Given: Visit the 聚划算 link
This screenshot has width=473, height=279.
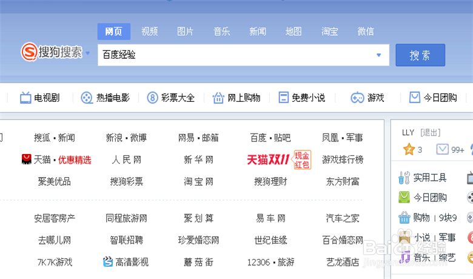Looking at the screenshot, I should coord(198,218).
